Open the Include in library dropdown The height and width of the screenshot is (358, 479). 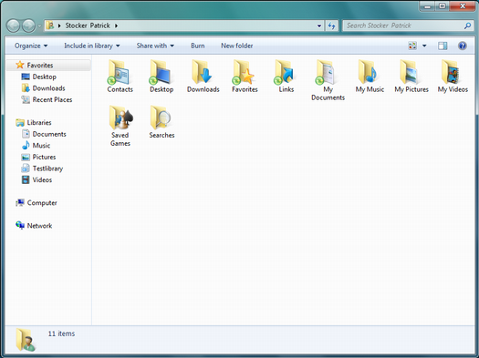click(x=91, y=46)
